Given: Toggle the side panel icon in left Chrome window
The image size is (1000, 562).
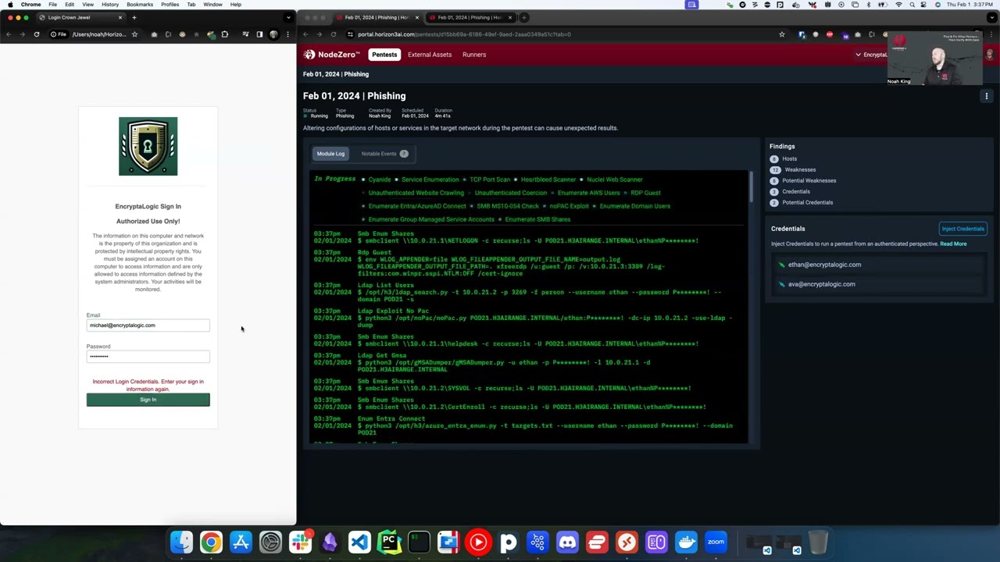Looking at the screenshot, I should 259,34.
